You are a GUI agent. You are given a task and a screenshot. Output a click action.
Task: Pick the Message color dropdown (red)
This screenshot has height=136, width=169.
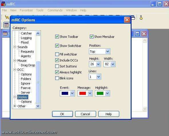coord(85,93)
